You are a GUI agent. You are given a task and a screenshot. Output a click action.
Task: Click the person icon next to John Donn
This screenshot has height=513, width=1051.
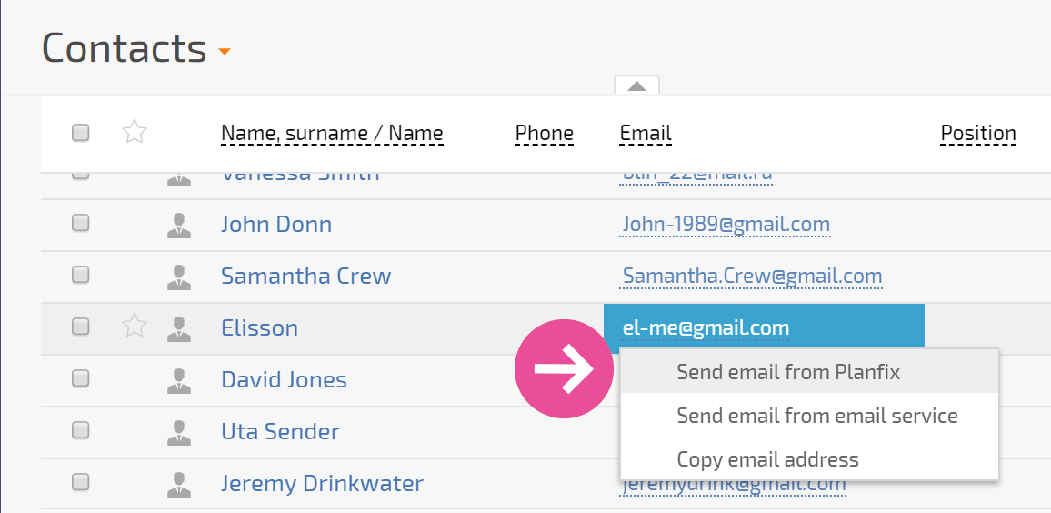point(179,225)
